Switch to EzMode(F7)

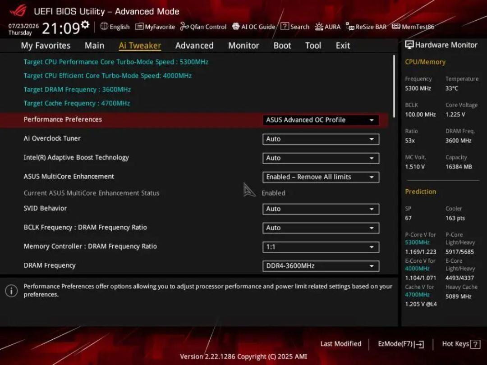[x=401, y=344]
